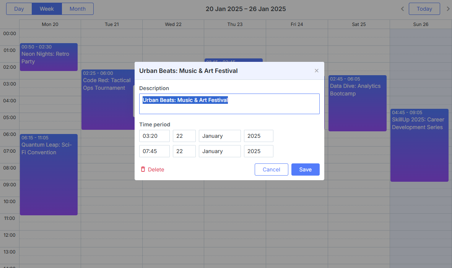452x268 pixels.
Task: Save the event changes
Action: (305, 170)
